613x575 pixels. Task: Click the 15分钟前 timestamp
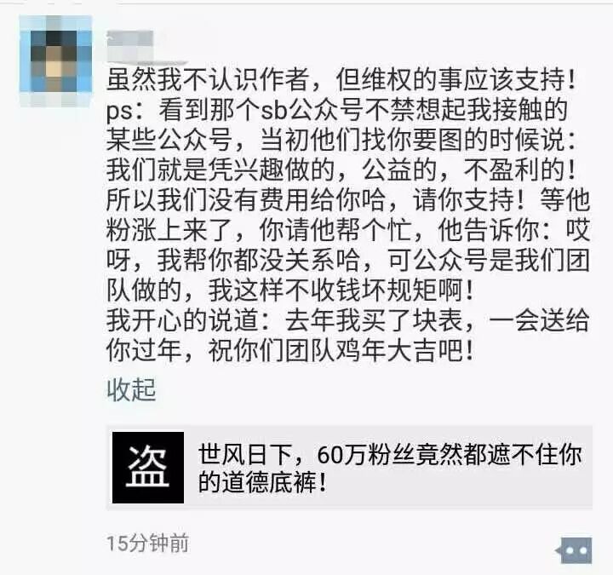point(147,543)
